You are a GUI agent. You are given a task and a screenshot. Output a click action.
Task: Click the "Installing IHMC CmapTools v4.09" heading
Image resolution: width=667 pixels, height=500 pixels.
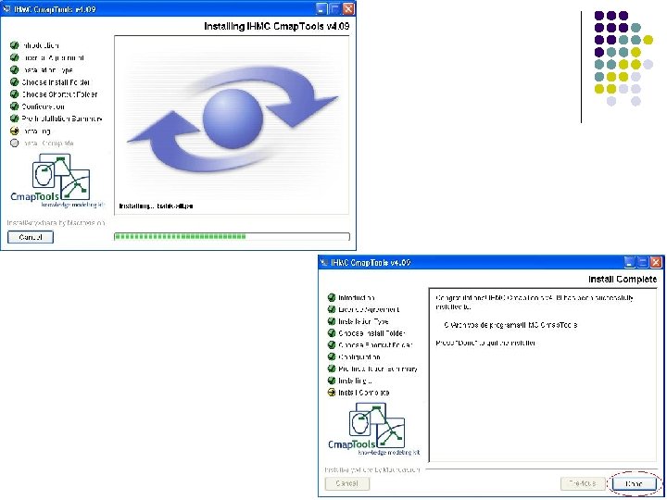276,26
